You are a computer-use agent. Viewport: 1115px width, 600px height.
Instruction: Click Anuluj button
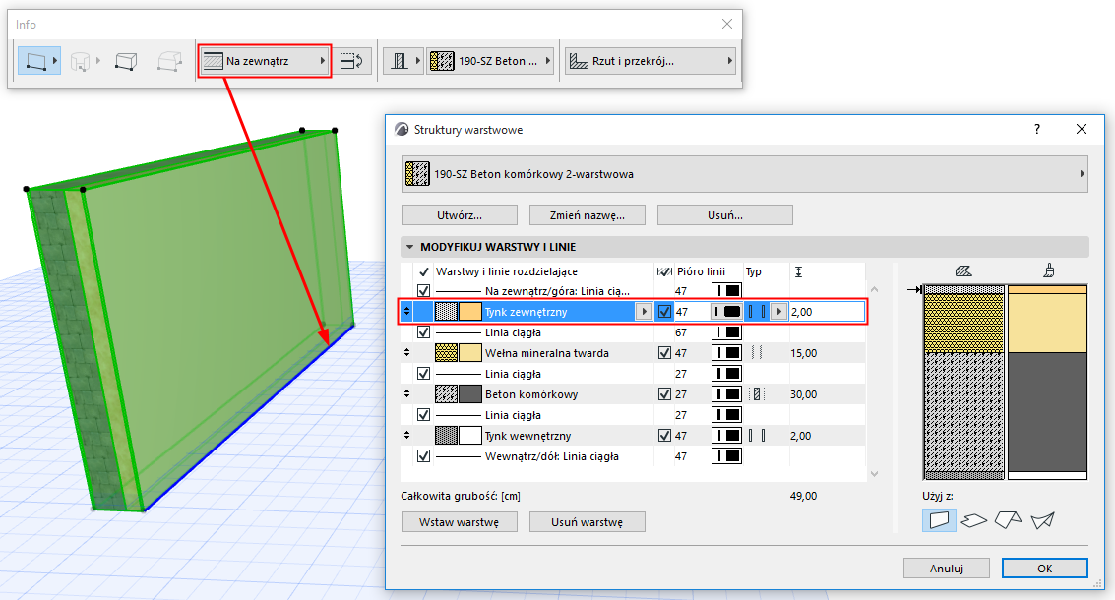[x=947, y=568]
